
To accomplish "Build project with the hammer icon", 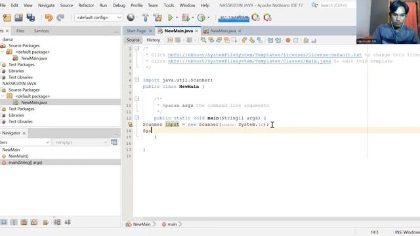I will point(146,18).
